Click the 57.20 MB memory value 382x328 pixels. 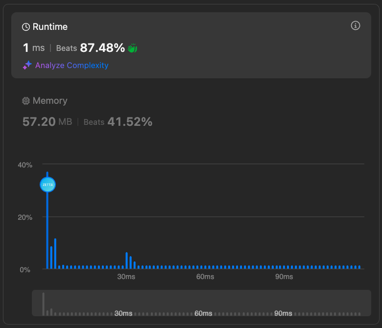[47, 122]
